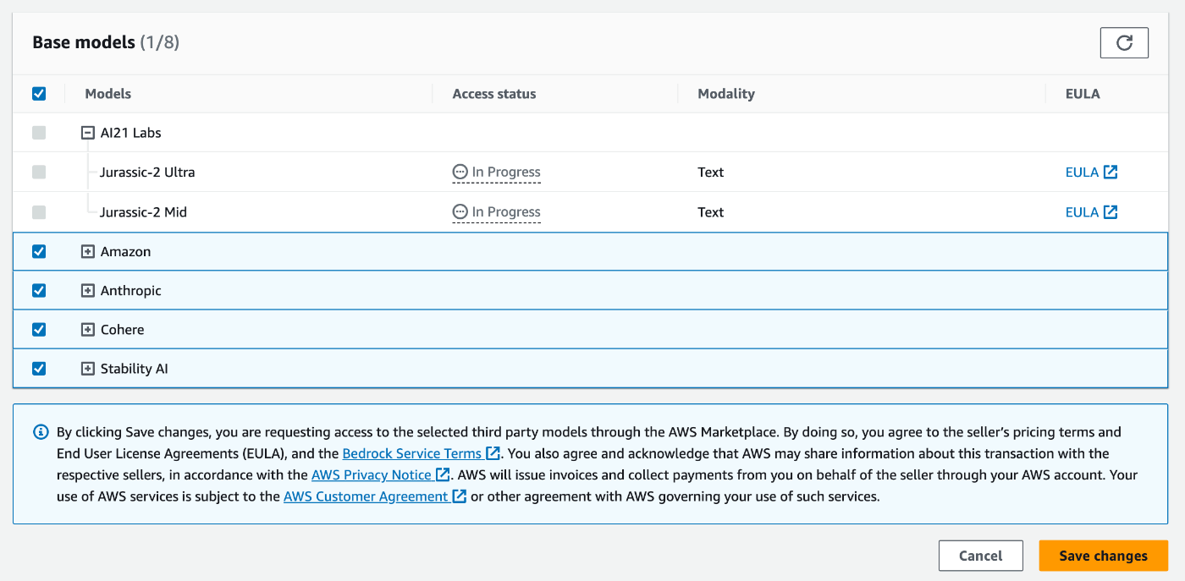Screen dimensions: 1185x581
Task: Click the disabled AI21 Labs checkbox
Action: click(39, 133)
